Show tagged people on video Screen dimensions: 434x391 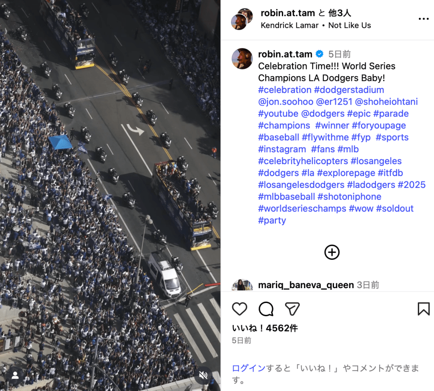(15, 375)
